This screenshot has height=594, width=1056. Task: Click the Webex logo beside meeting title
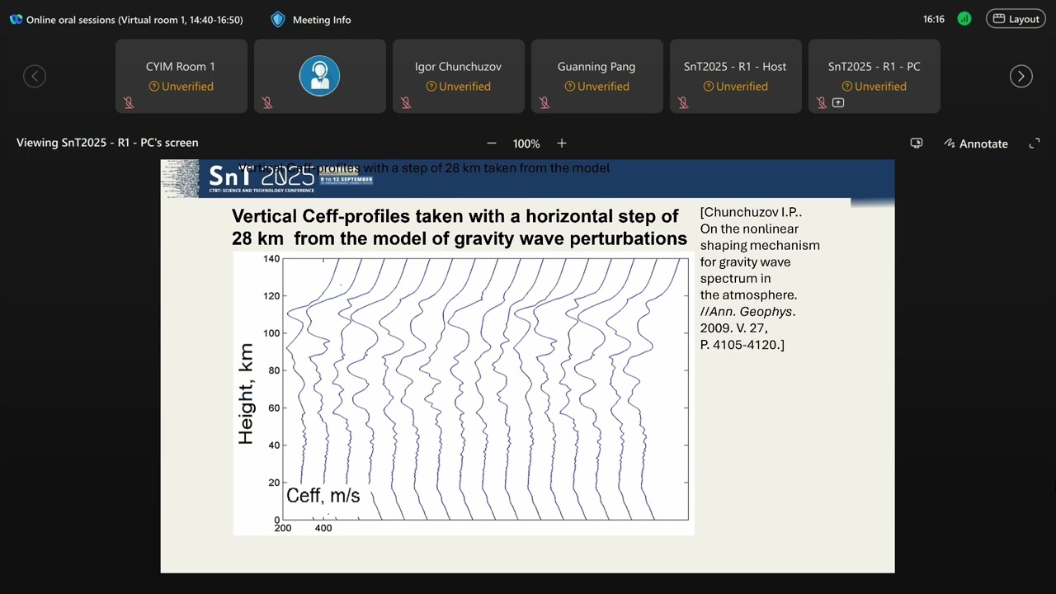(16, 20)
